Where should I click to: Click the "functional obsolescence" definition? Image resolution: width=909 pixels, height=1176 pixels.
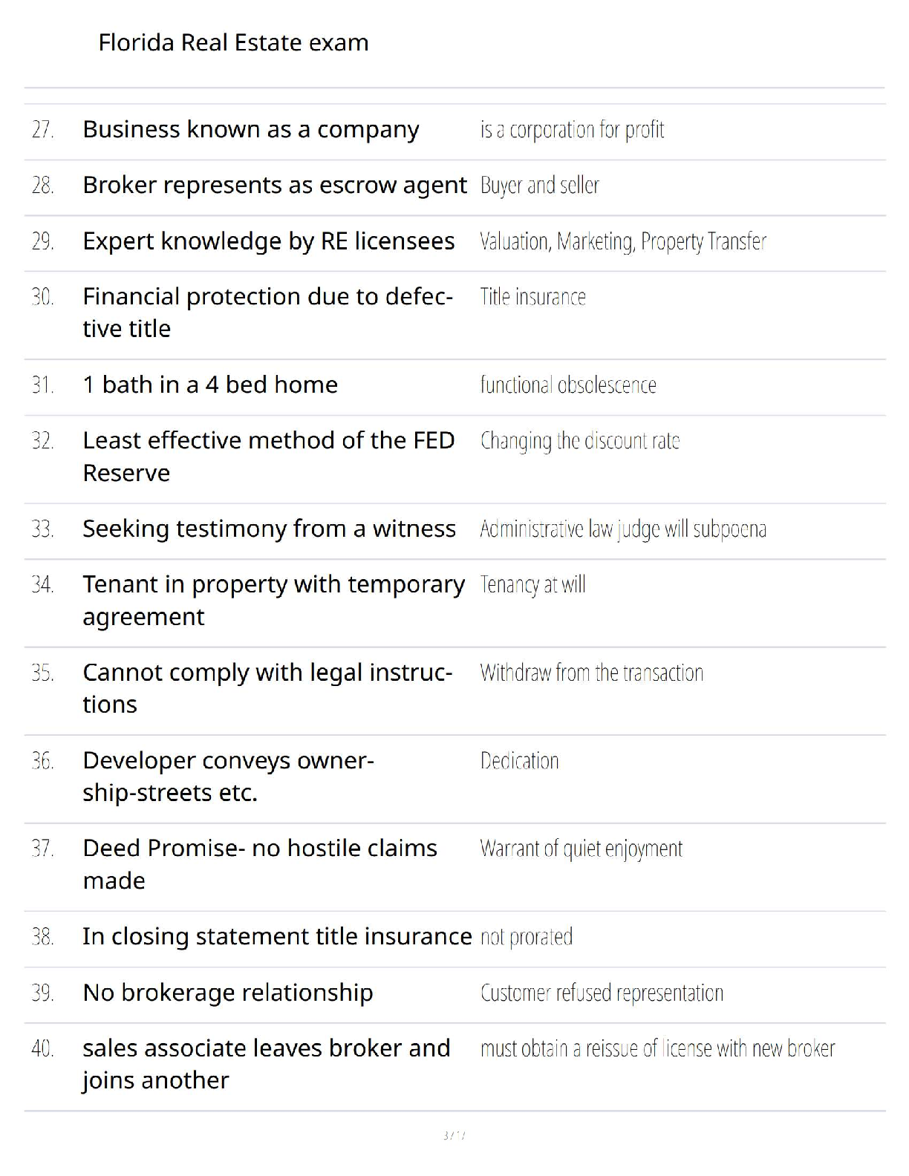tap(568, 385)
